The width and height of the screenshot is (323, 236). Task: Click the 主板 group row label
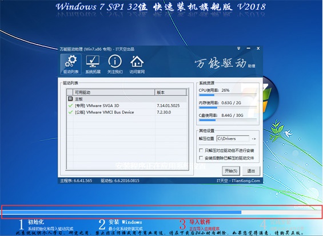point(79,99)
